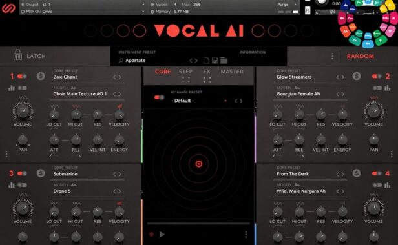This screenshot has height=245, width=398.
Task: Step Glow Streamers core preset arrows
Action: 340,77
